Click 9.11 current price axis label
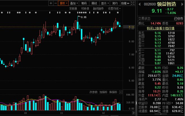Screen dimensions: 185x116 point(131,27)
